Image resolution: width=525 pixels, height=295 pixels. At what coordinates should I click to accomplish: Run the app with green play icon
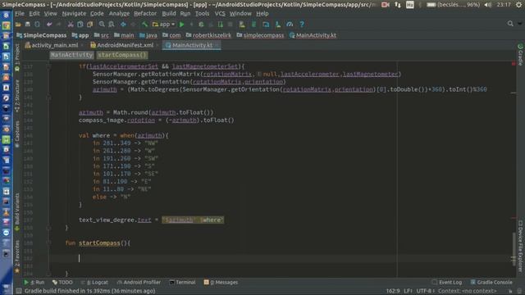[x=182, y=24]
